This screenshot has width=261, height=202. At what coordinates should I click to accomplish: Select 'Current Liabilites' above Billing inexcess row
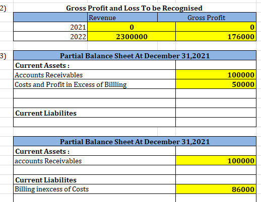(94, 180)
